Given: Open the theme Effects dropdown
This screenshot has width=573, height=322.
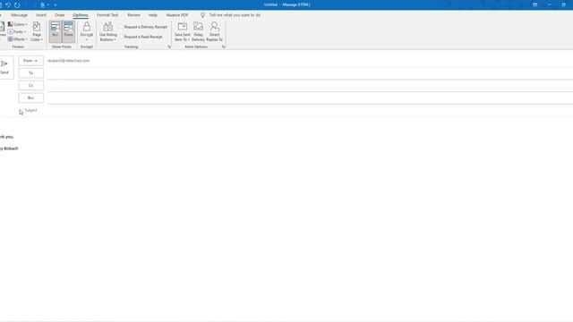Looking at the screenshot, I should (x=18, y=39).
